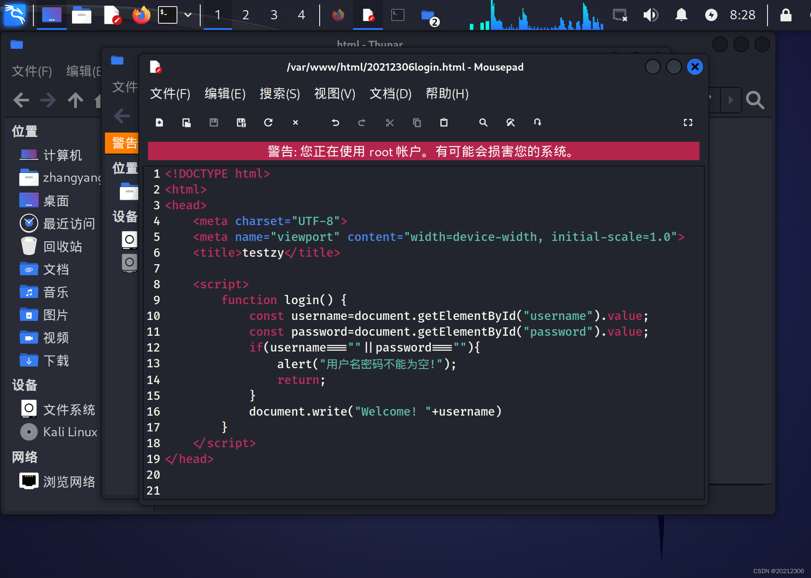811x578 pixels.
Task: Click the clock showing 8:28
Action: [743, 15]
